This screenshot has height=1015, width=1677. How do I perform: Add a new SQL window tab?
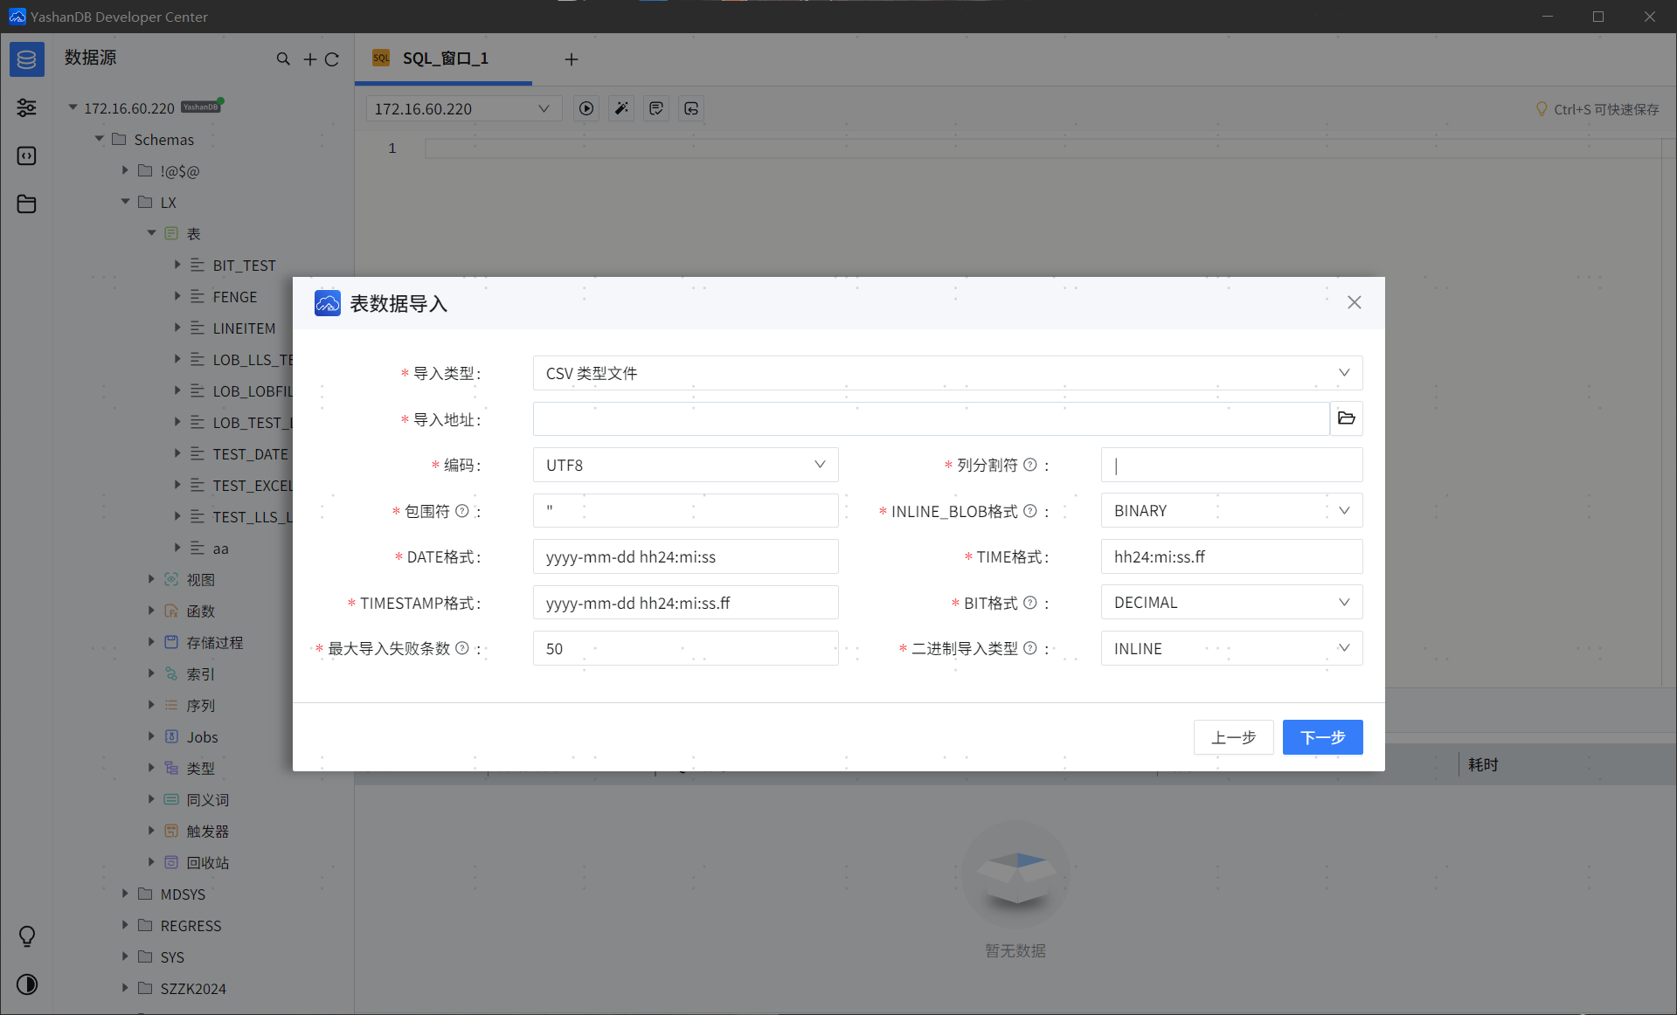[x=572, y=59]
